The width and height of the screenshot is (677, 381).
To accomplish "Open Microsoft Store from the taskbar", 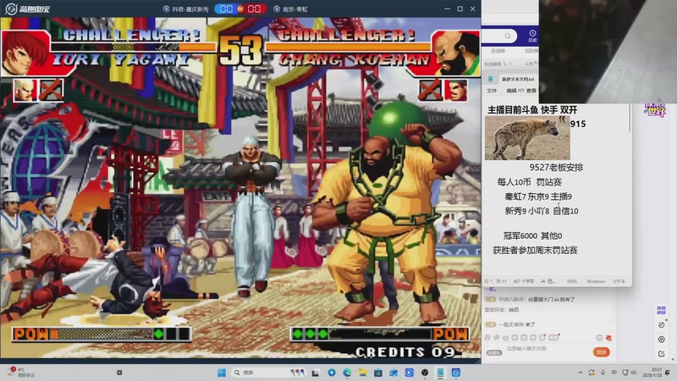I will pyautogui.click(x=378, y=373).
